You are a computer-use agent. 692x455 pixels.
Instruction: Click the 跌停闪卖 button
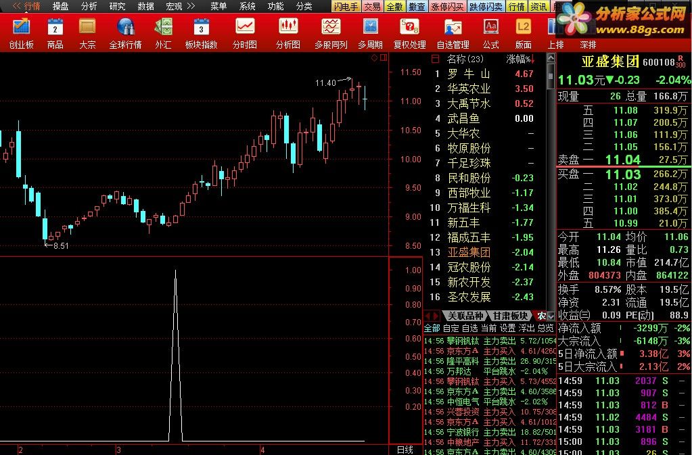coord(486,6)
